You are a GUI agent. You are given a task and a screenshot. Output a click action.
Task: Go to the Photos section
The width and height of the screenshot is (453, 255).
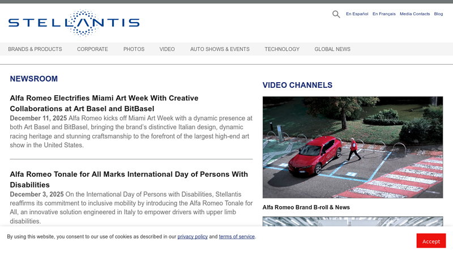[x=134, y=49]
